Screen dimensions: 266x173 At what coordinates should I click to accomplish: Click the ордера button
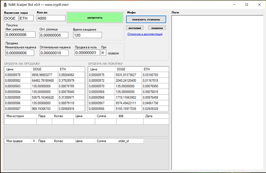pyautogui.click(x=157, y=28)
